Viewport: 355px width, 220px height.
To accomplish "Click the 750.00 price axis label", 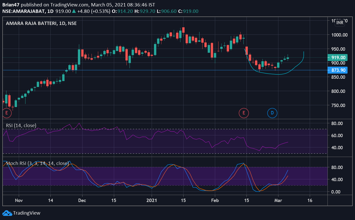I will point(339,105).
